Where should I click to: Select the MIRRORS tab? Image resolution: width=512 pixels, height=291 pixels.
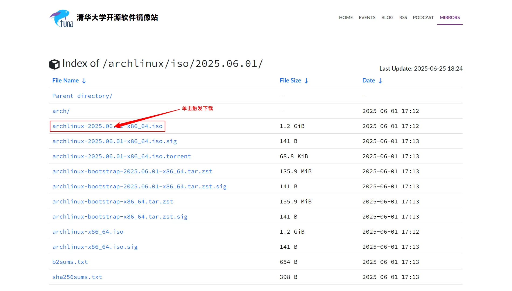[x=450, y=18]
